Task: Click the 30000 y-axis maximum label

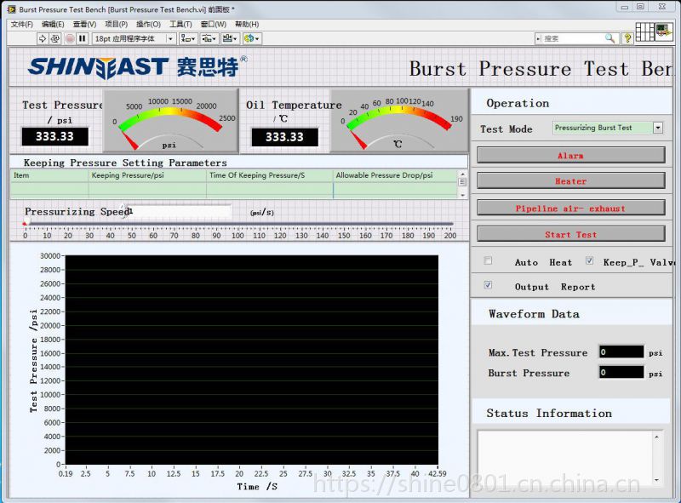Action: 50,256
